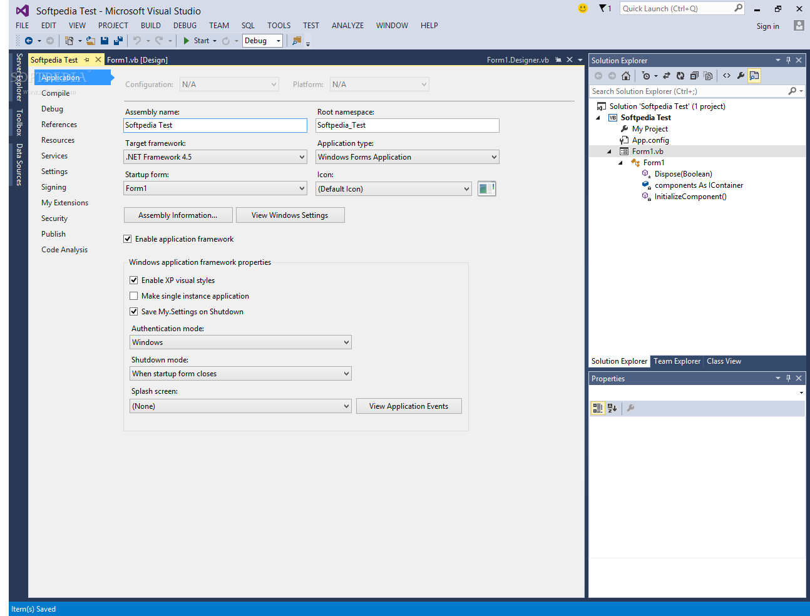Screen dimensions: 810x616
Task: Open the Target framework dropdown
Action: tap(215, 157)
